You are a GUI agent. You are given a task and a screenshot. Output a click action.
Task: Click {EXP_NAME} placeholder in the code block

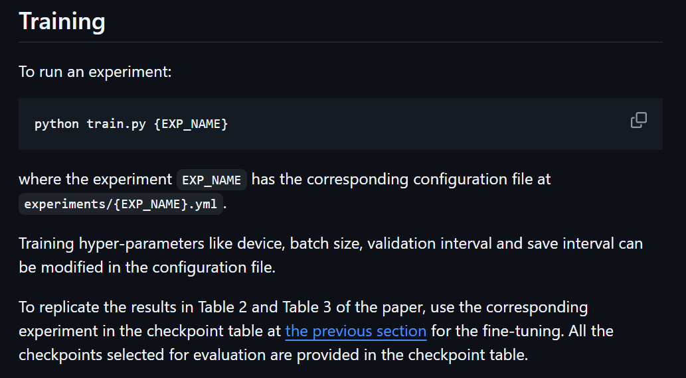pyautogui.click(x=191, y=124)
